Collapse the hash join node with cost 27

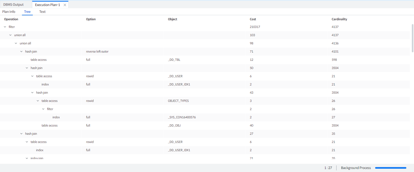click(21, 134)
